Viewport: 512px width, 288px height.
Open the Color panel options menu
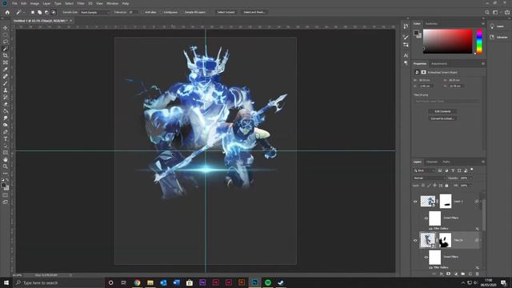483,23
